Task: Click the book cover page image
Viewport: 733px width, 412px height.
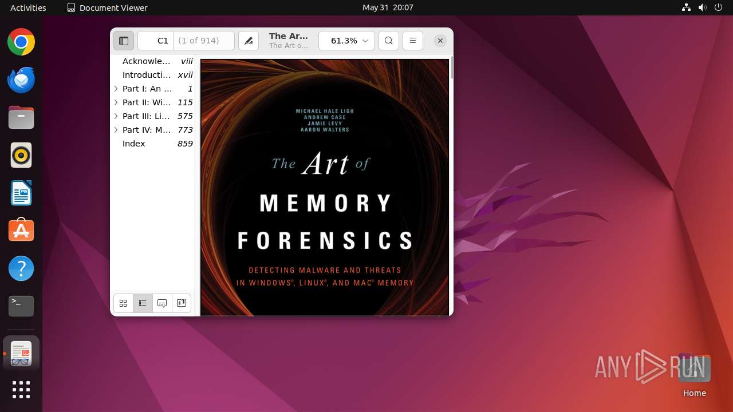Action: tap(325, 187)
